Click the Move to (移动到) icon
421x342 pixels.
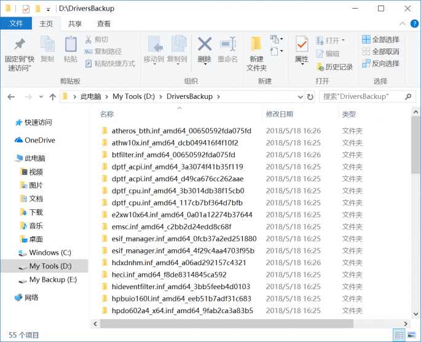point(153,49)
